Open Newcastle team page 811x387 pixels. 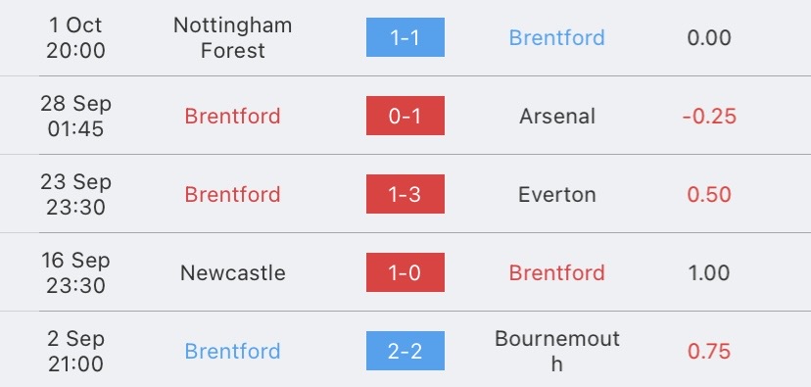[x=233, y=272]
